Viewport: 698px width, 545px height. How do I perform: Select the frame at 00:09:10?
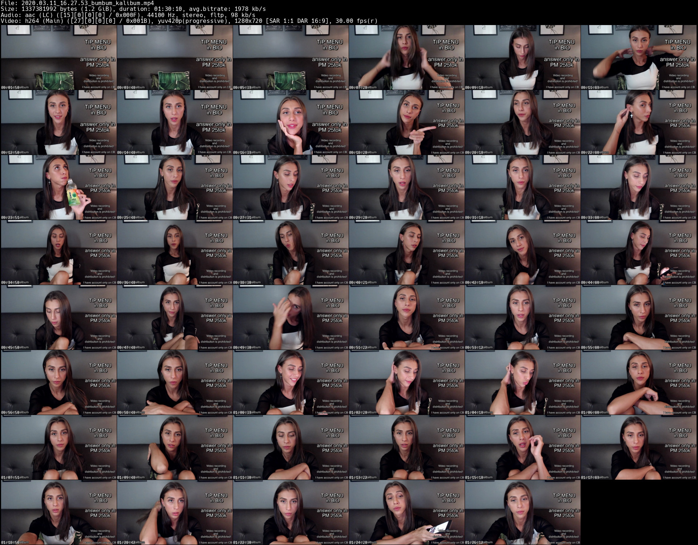click(x=523, y=57)
